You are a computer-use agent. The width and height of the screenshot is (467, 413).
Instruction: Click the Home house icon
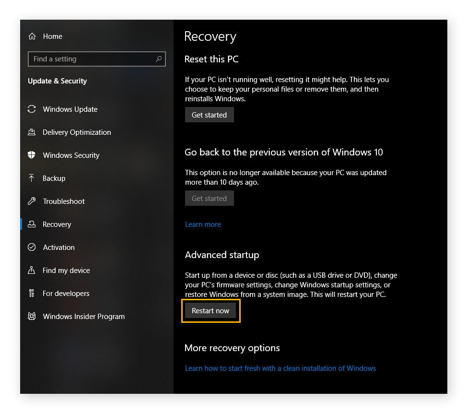[32, 36]
